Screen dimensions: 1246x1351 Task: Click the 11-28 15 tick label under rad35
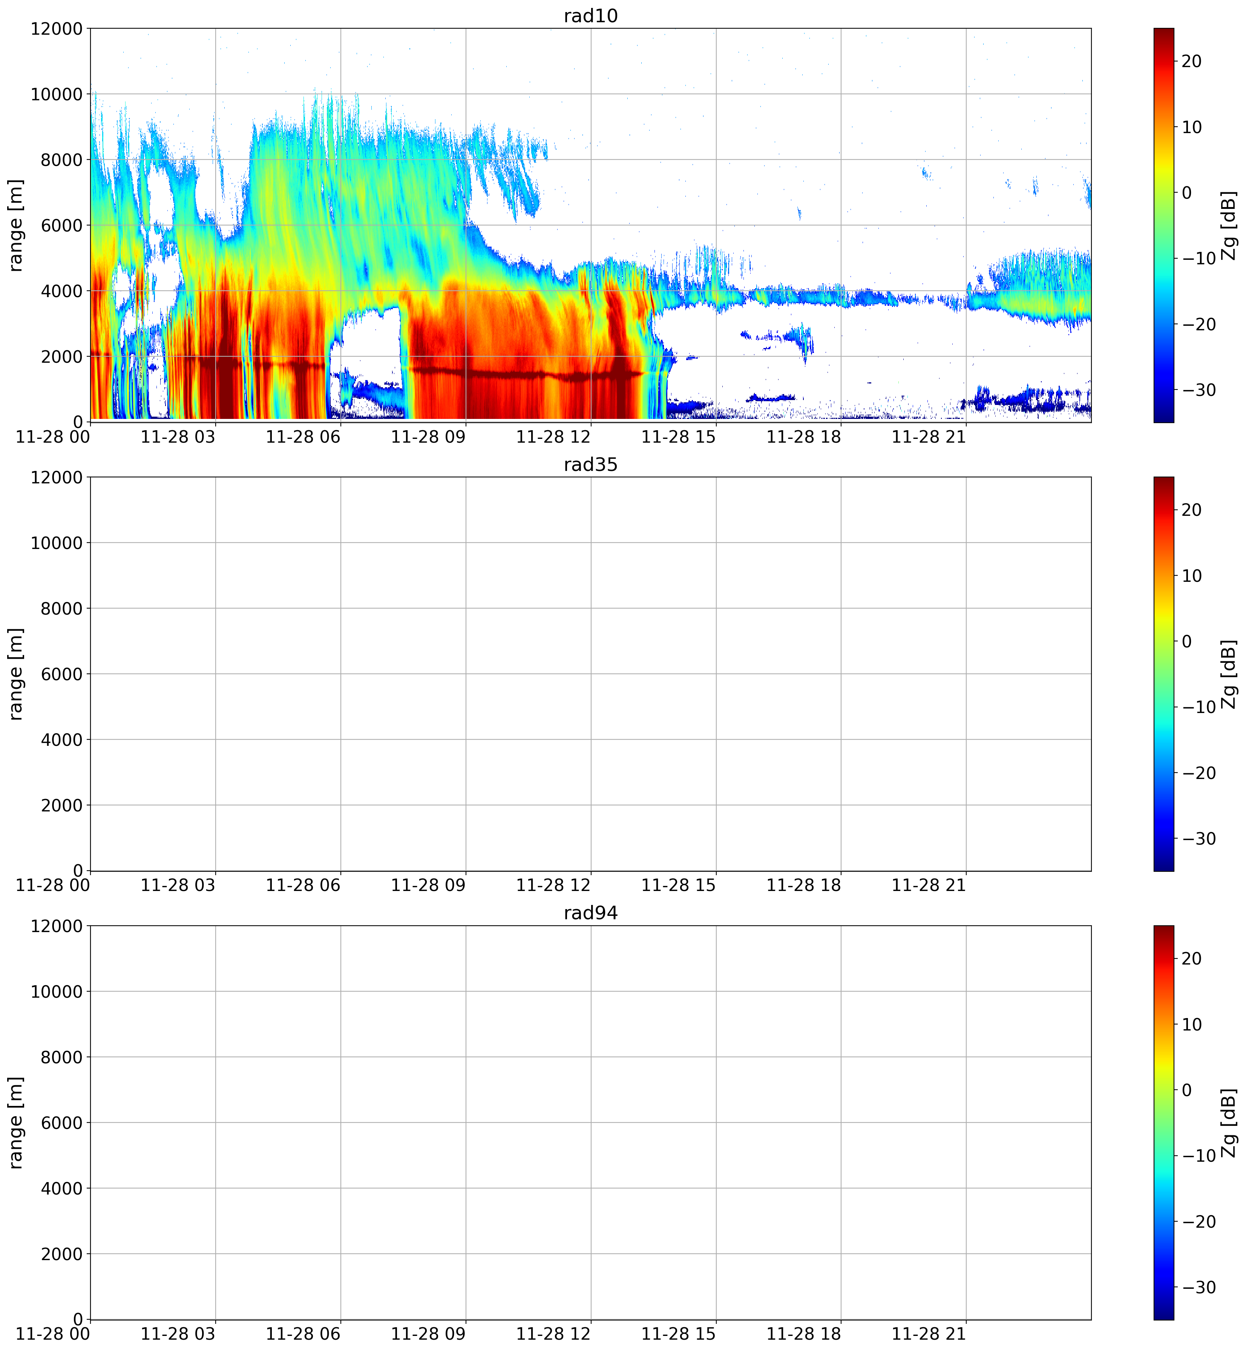(678, 885)
